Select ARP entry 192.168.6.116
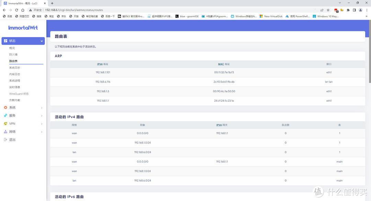Image resolution: width=371 pixels, height=201 pixels. [103, 82]
